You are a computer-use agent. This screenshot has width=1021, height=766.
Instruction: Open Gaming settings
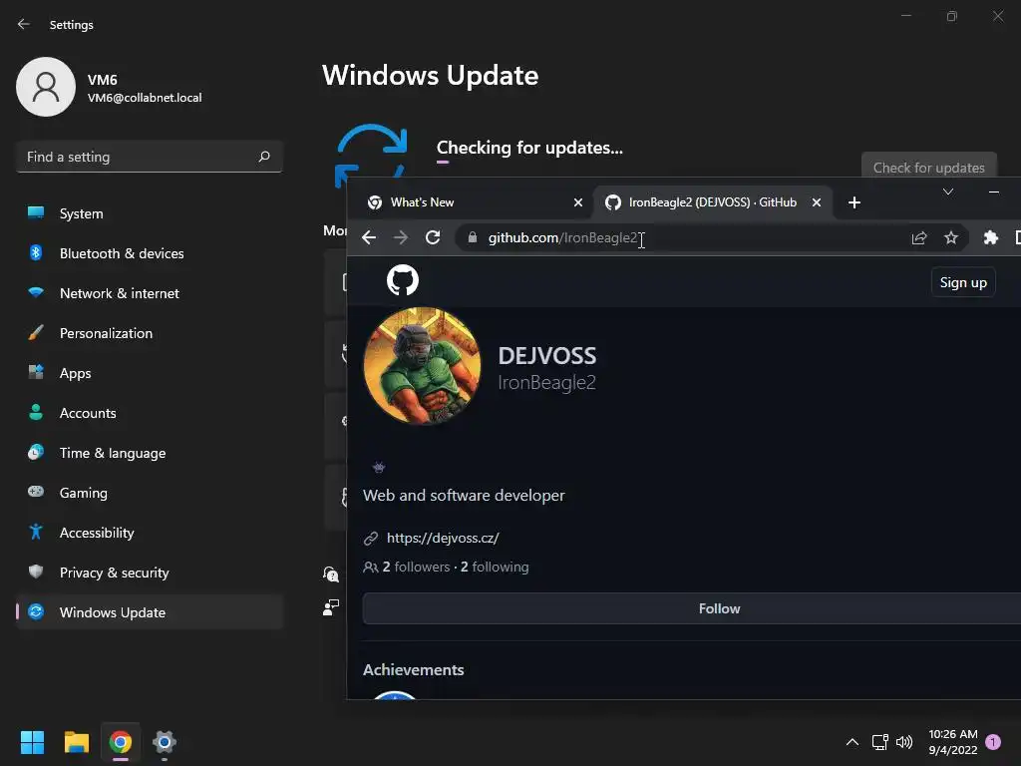point(150,493)
